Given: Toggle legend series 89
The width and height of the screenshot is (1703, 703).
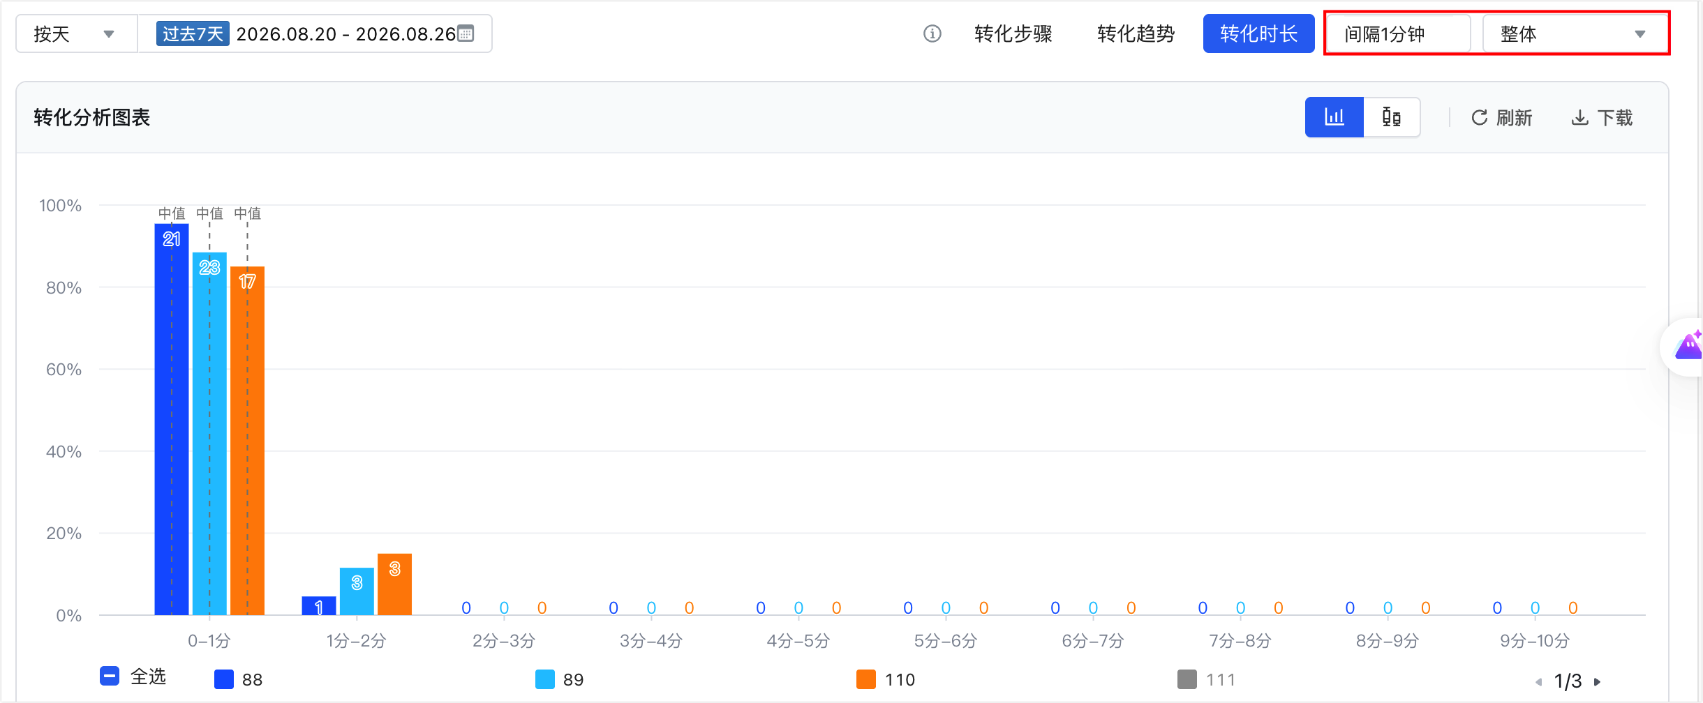Looking at the screenshot, I should click(560, 679).
